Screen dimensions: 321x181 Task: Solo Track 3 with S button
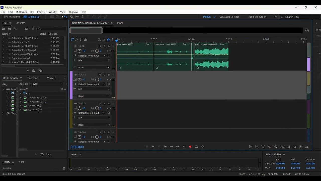pos(104,104)
